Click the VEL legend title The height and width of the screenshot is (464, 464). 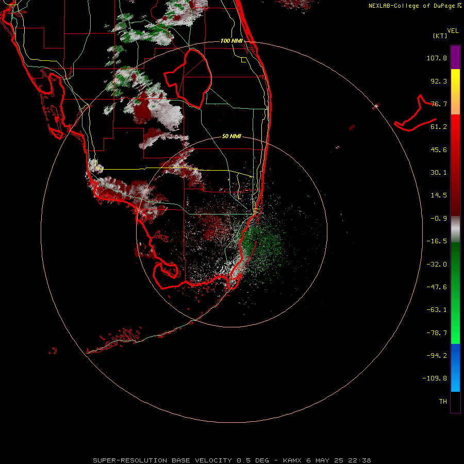(453, 31)
